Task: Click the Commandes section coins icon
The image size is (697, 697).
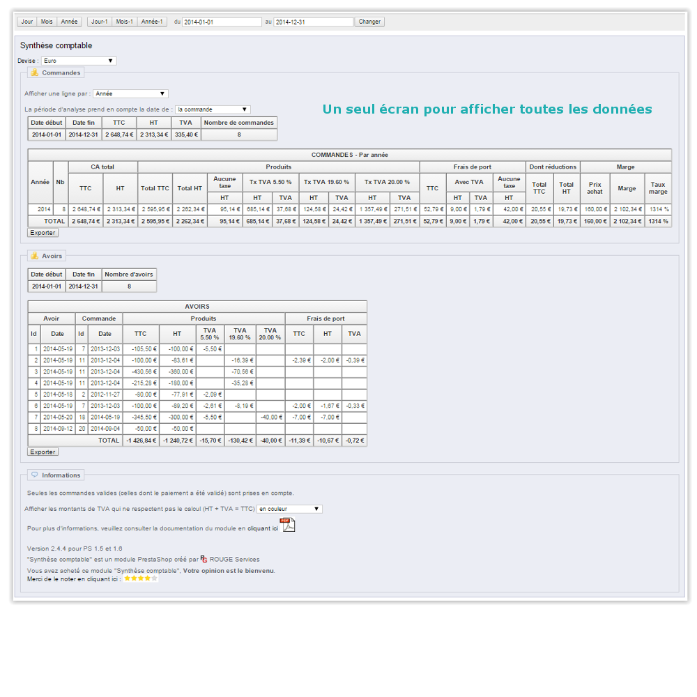Action: [x=33, y=72]
